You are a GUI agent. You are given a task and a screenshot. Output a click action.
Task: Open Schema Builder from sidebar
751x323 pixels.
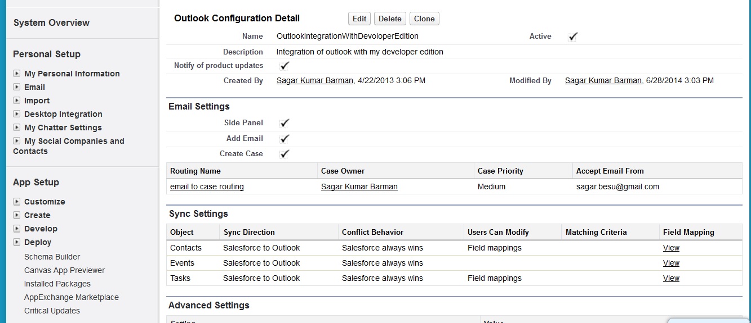pos(52,257)
